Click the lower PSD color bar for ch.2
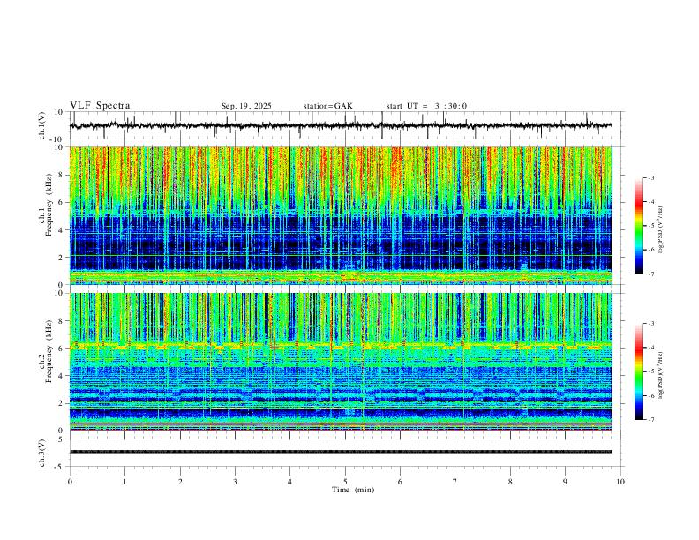Viewport: 699px width, 540px height. click(638, 371)
